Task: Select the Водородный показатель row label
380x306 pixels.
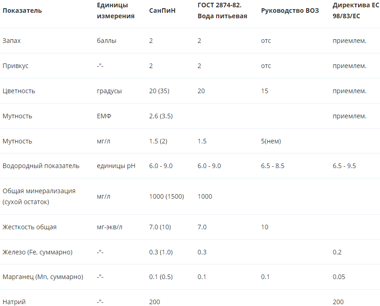Action: click(x=41, y=166)
